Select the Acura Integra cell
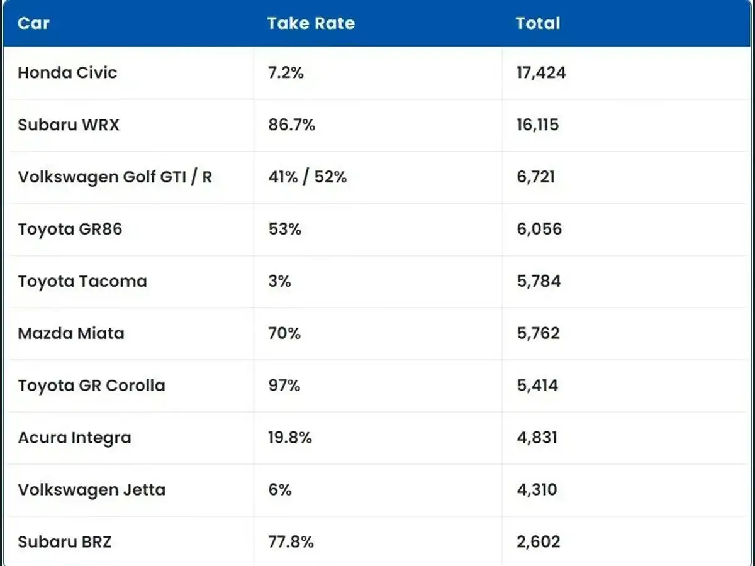 coord(74,438)
